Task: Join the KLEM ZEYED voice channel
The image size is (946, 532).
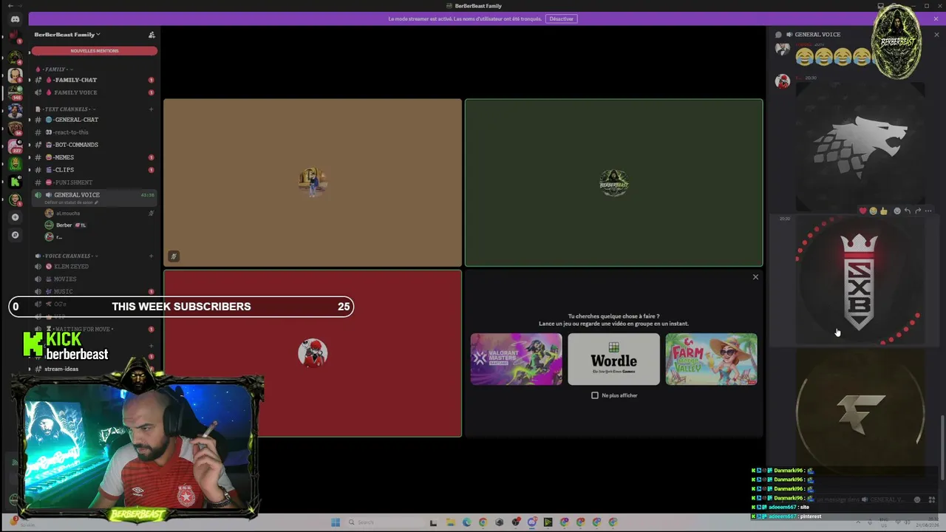Action: (x=93, y=267)
